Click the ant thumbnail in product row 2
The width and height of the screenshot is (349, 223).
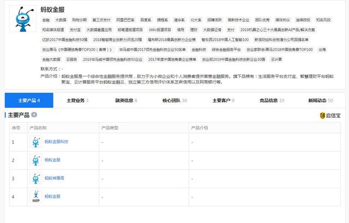[36, 160]
